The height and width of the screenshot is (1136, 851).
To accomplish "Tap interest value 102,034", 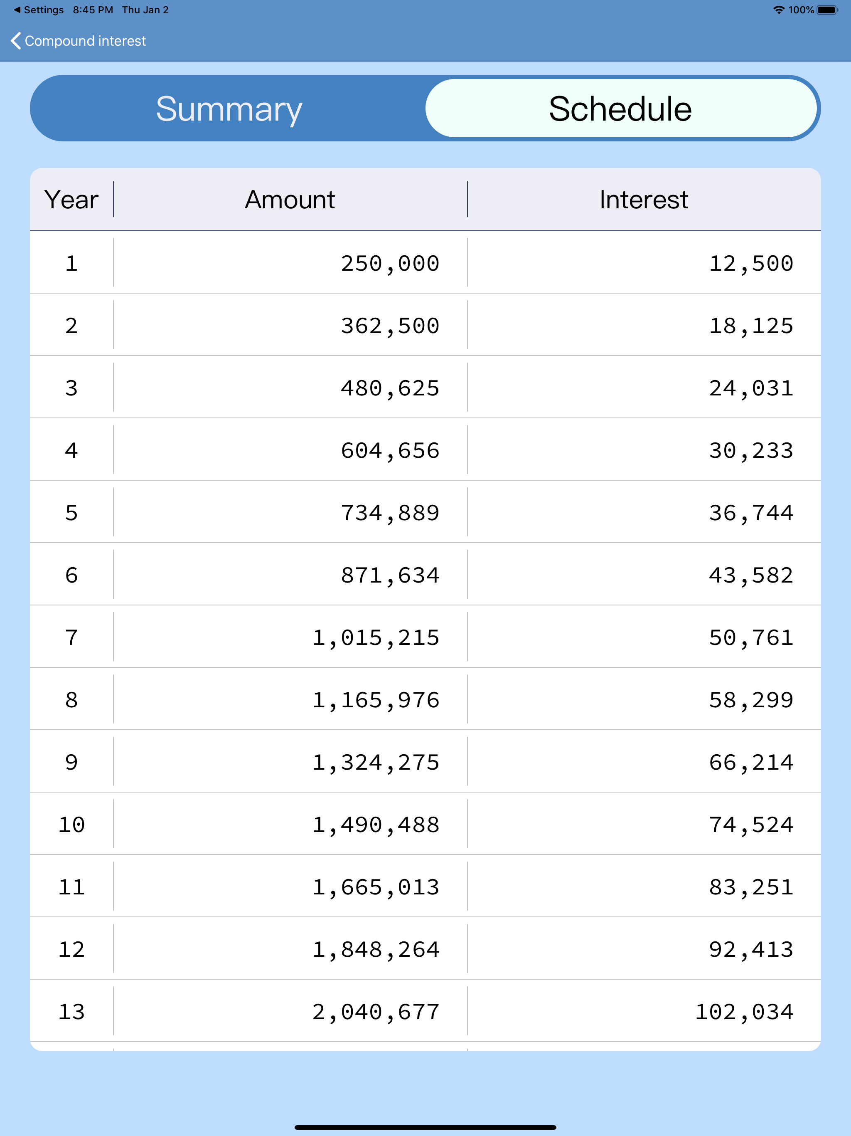I will tap(744, 1012).
